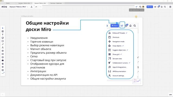Redo the last action
The width and height of the screenshot is (173, 97).
pyautogui.click(x=40, y=7)
